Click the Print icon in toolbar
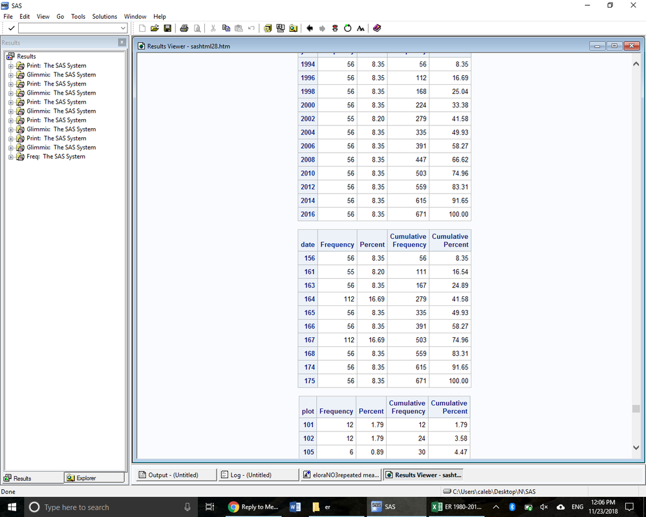 point(184,28)
